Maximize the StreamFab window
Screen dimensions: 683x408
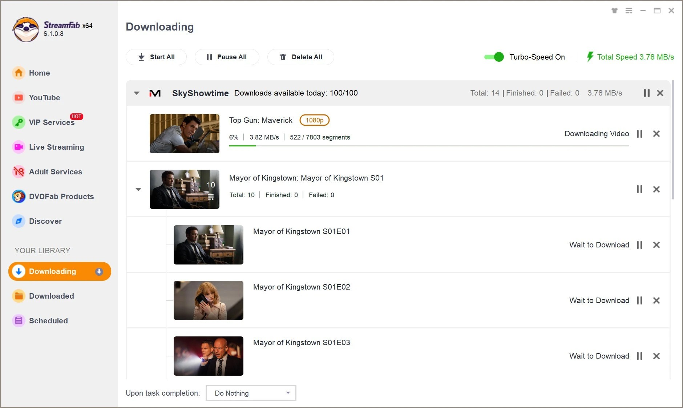[657, 11]
